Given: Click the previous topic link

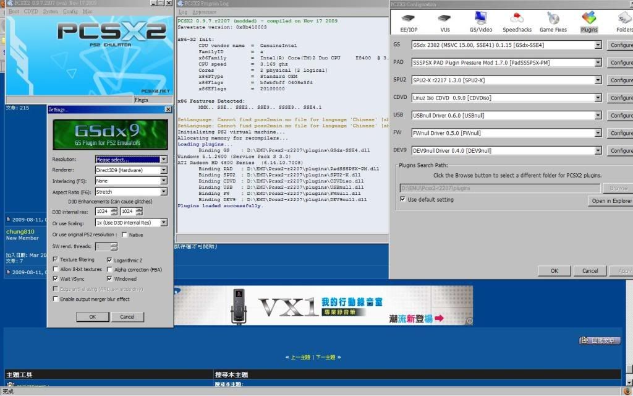Looking at the screenshot, I should pos(300,357).
